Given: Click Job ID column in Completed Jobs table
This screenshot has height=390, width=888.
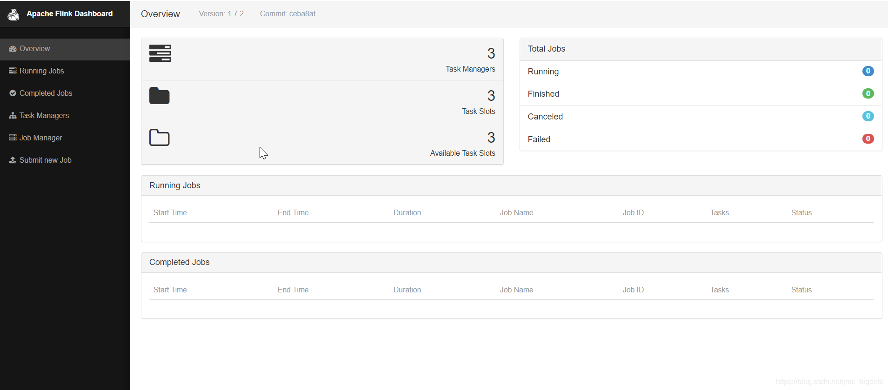Looking at the screenshot, I should coord(634,290).
